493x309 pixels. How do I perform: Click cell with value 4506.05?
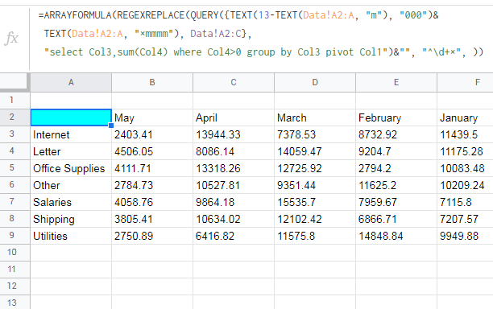point(152,151)
